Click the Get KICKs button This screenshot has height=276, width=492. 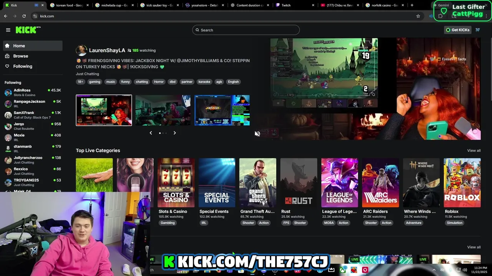[x=457, y=30]
